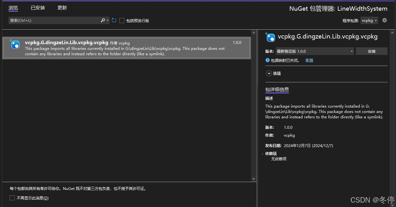This screenshot has height=207, width=396.
Task: Switch to the 已安装 tab
Action: click(x=38, y=8)
